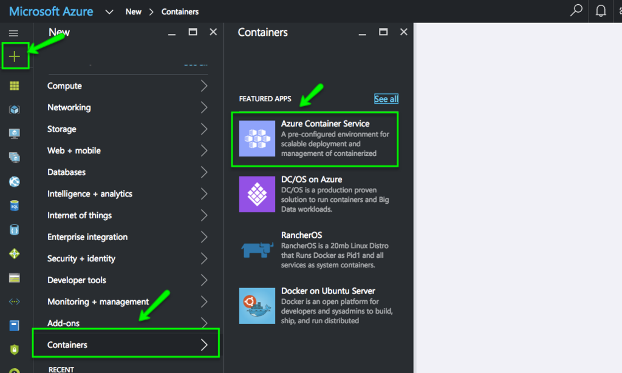This screenshot has height=373, width=622.
Task: Open the green shield Security sidebar icon
Action: pyautogui.click(x=15, y=349)
